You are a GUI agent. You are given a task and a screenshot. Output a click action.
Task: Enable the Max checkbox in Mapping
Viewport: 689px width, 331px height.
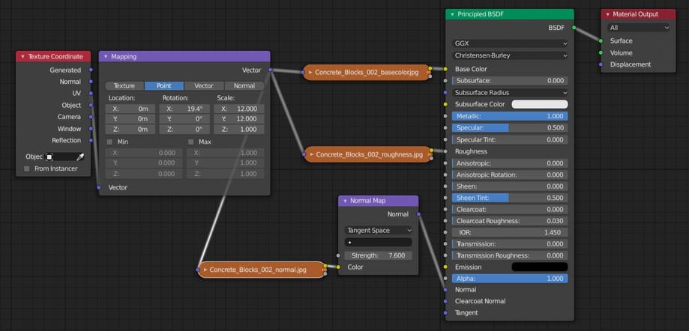[x=190, y=142]
